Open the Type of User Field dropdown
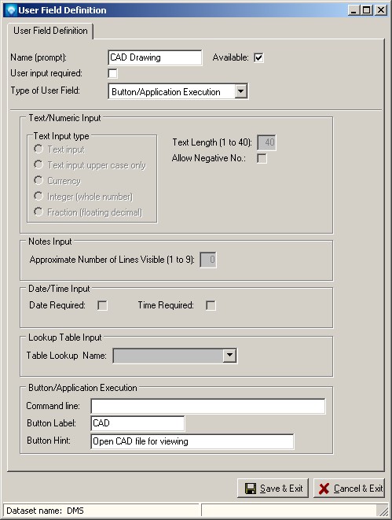 (x=241, y=91)
